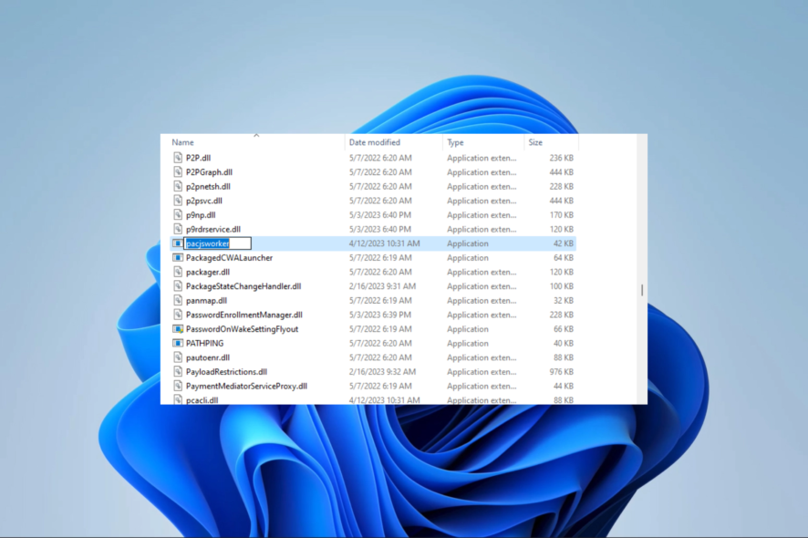Click the 236 KB size value
The width and height of the screenshot is (808, 538).
click(561, 158)
